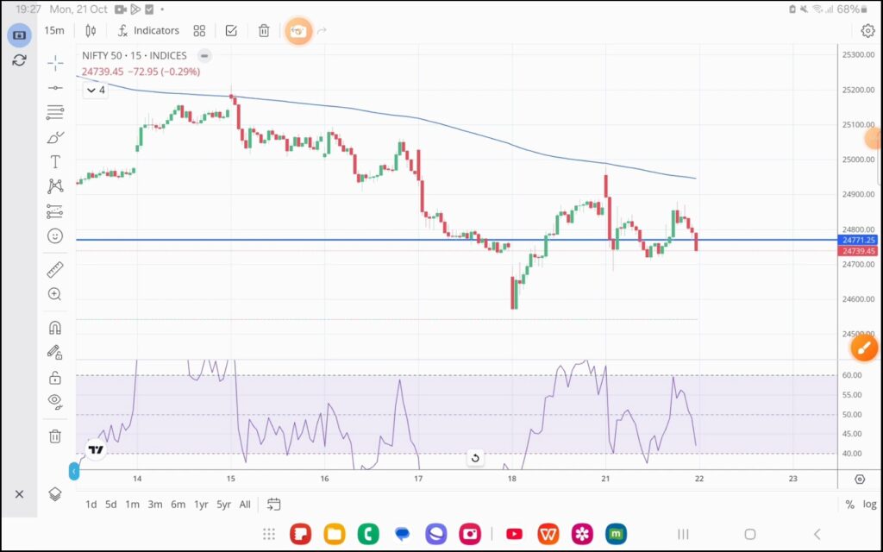The height and width of the screenshot is (552, 883).
Task: Select the 3m time range
Action: pyautogui.click(x=155, y=505)
